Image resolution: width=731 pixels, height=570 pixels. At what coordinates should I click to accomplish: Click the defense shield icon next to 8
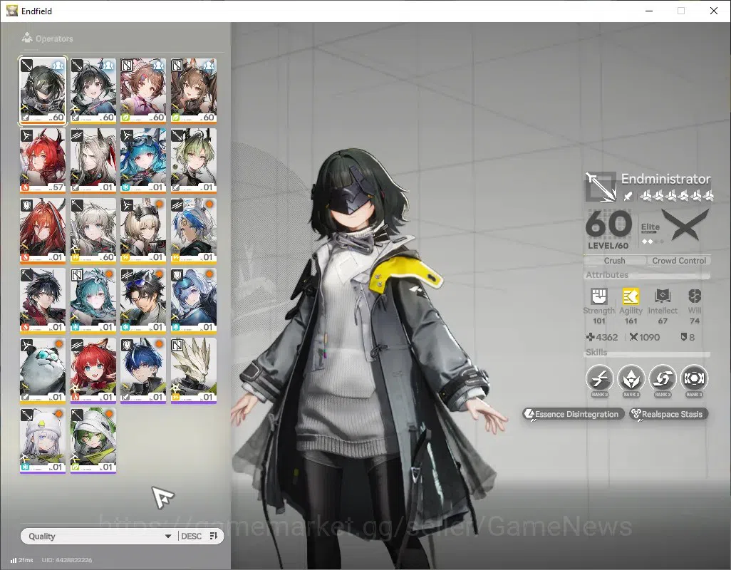point(683,337)
